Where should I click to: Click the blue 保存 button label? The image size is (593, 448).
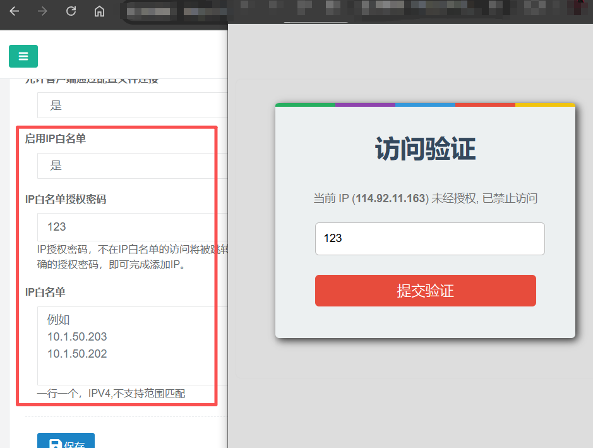point(74,445)
